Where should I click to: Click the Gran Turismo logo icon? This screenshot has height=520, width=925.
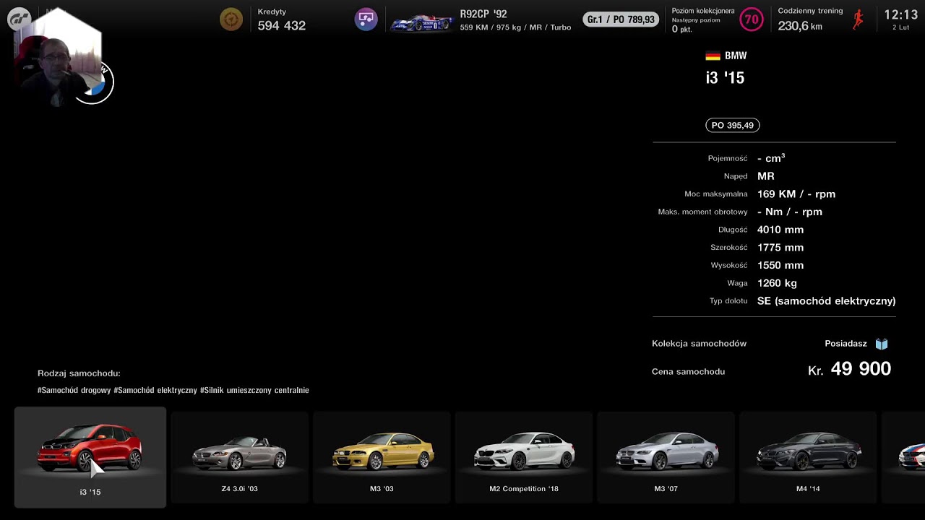19,19
